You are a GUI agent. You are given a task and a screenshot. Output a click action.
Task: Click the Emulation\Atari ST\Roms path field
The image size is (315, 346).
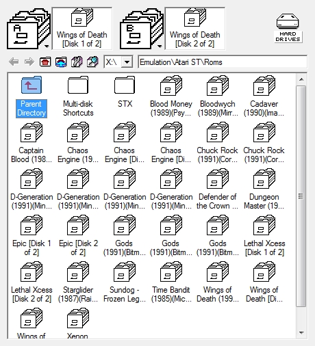click(223, 62)
